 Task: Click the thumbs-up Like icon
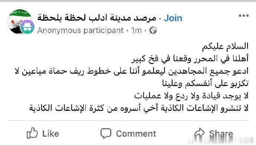tap(32, 133)
